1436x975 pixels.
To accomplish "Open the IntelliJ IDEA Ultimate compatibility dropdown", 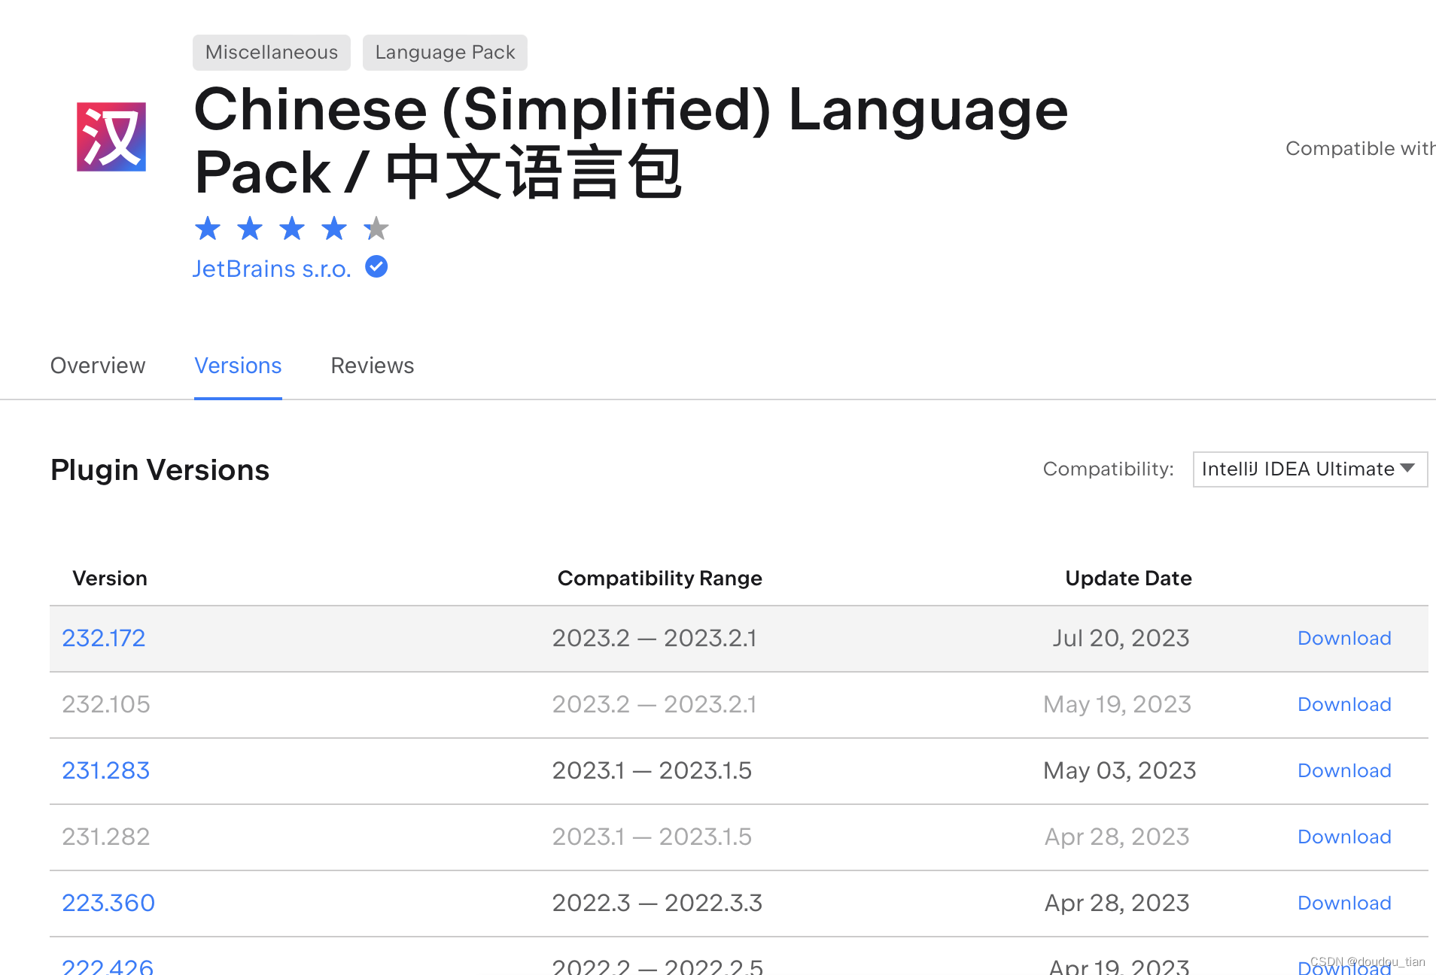I will (x=1310, y=469).
